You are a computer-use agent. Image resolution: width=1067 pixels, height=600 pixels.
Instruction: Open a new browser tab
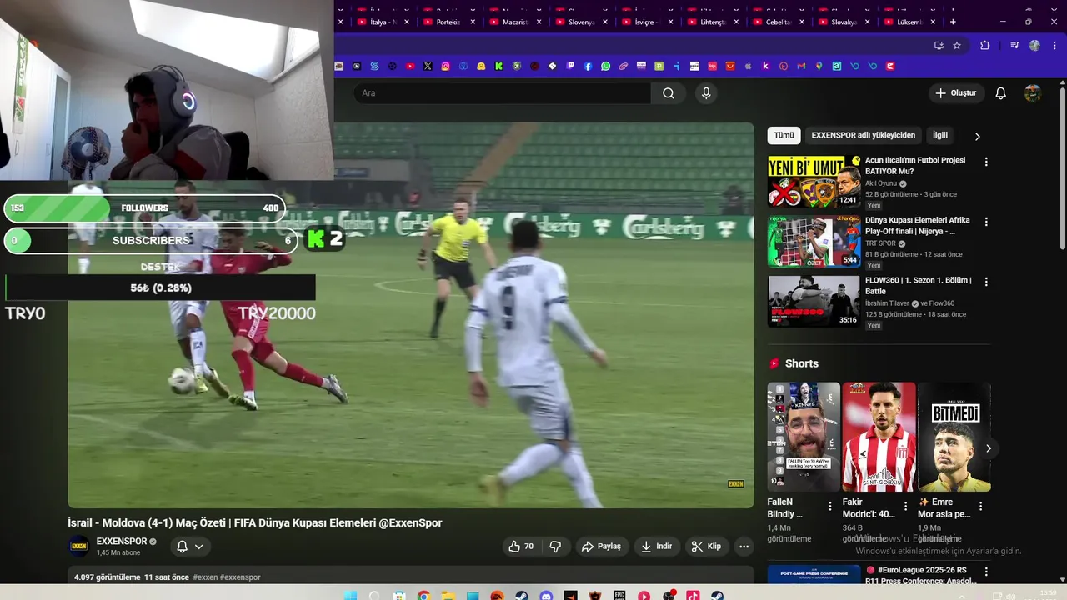pyautogui.click(x=953, y=22)
